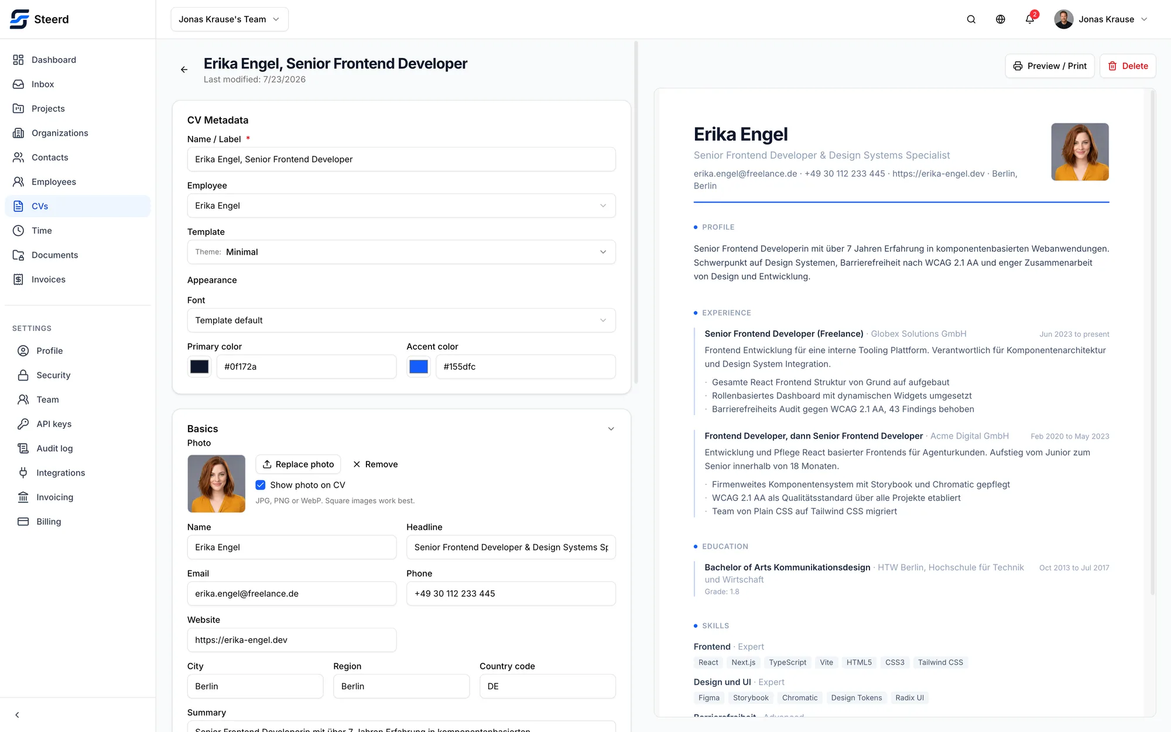This screenshot has width=1171, height=732.
Task: Click the Erika Engel photo thumbnail in Basics
Action: 217,484
